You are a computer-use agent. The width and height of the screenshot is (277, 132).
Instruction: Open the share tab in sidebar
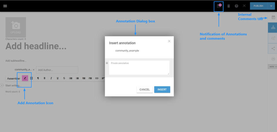[273, 49]
